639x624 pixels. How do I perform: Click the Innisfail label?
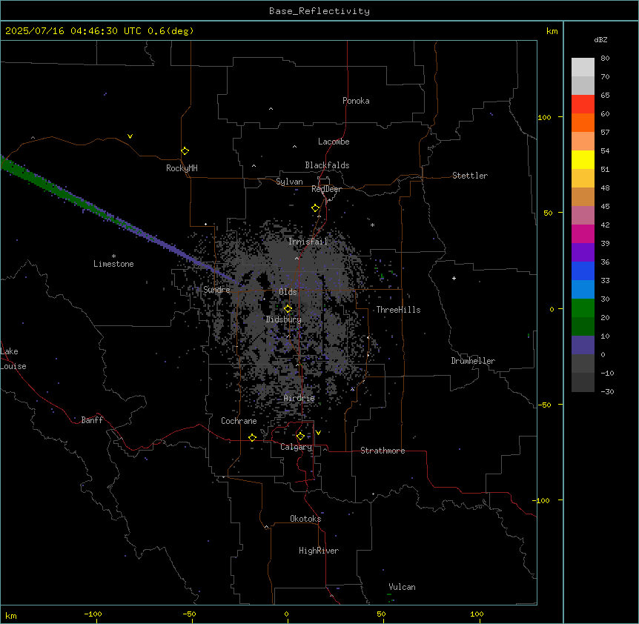308,242
